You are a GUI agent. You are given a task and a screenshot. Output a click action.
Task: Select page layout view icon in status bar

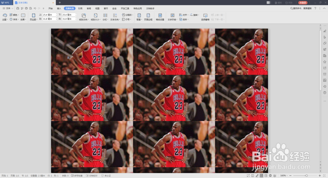[261, 176]
